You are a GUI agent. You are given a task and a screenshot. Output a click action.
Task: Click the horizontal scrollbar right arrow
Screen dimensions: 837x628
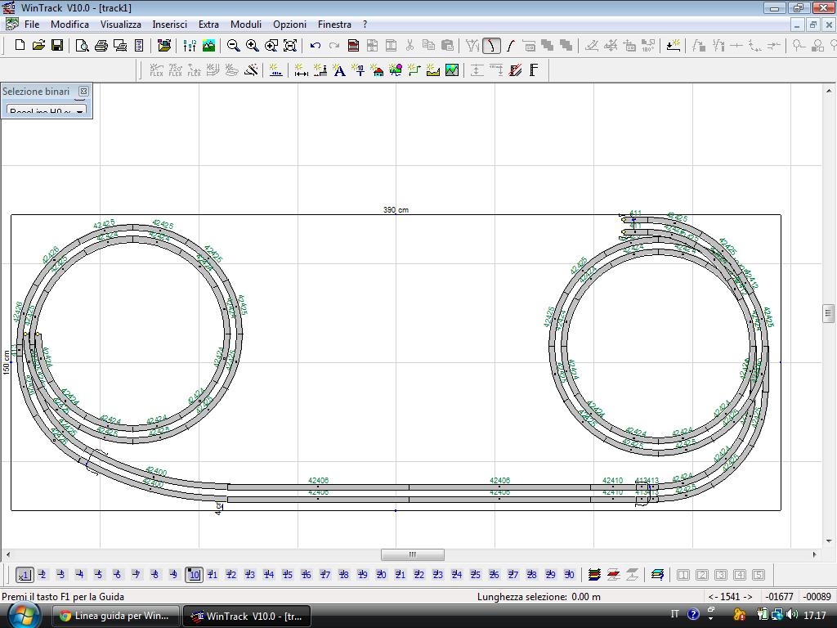pos(815,554)
